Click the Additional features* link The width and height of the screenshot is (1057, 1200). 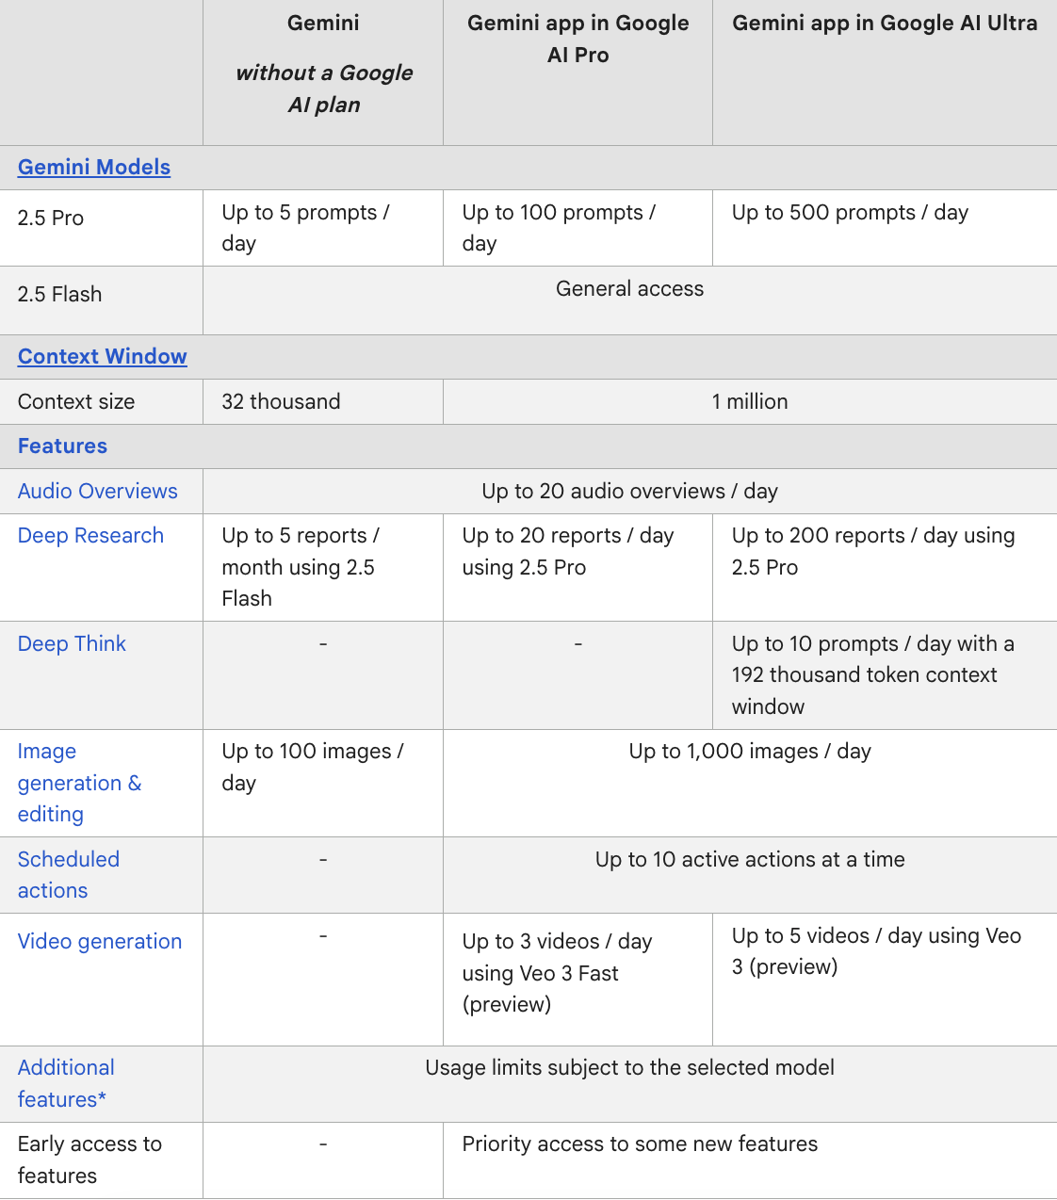coord(66,1083)
